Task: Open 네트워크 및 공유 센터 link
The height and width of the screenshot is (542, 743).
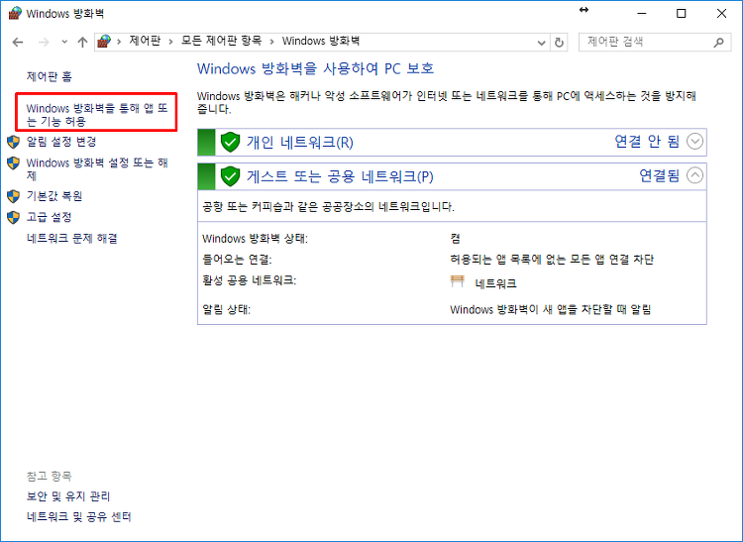Action: (x=78, y=517)
